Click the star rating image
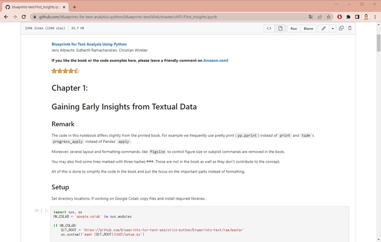Viewport: 381px width, 242px height. (x=65, y=71)
